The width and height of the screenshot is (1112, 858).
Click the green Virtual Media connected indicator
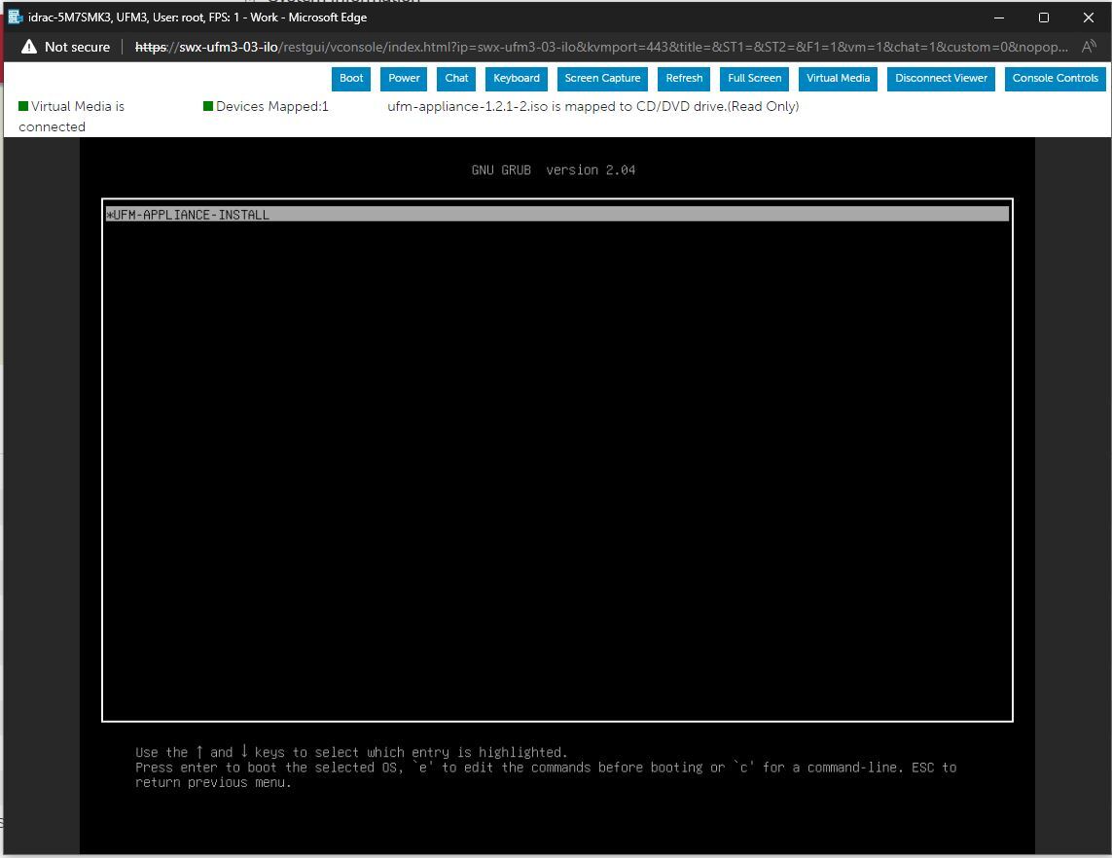[x=22, y=106]
